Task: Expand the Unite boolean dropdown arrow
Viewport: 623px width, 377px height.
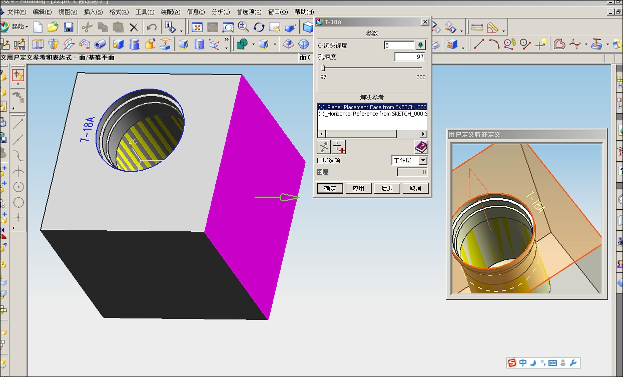Action: point(253,45)
